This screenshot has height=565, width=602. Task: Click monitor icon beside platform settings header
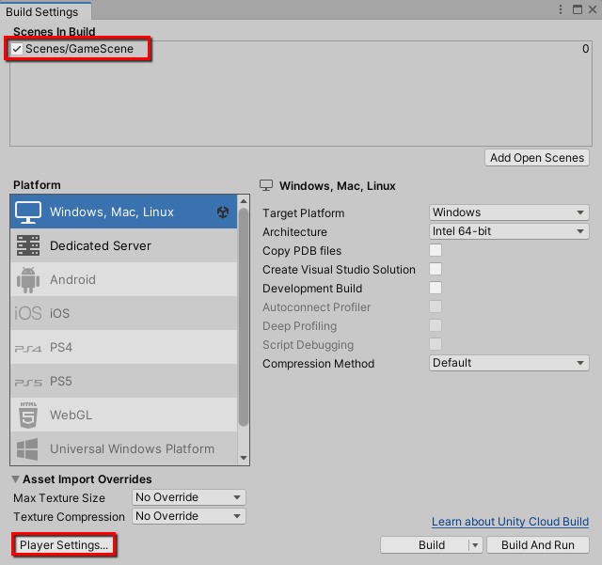(x=266, y=185)
